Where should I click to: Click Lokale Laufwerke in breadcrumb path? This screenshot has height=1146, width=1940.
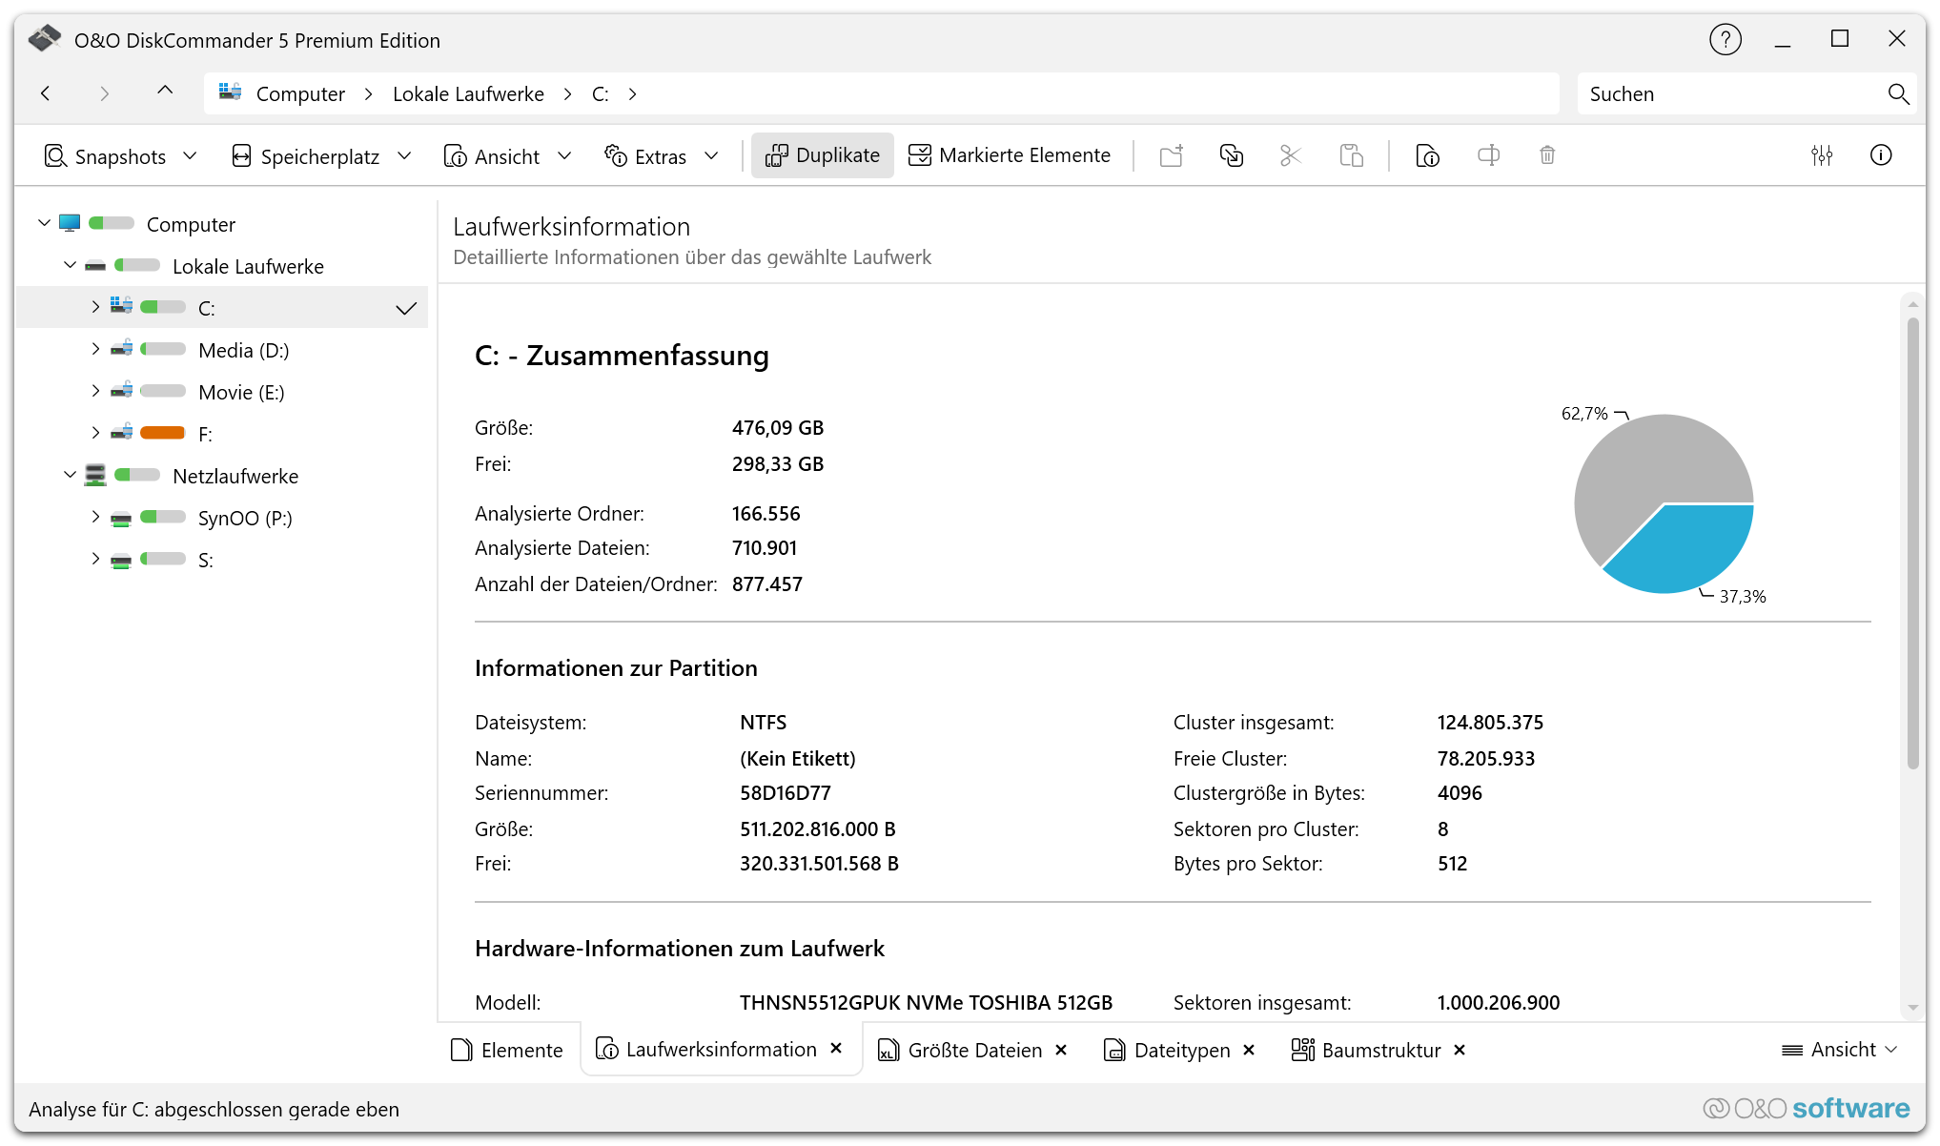(x=468, y=93)
